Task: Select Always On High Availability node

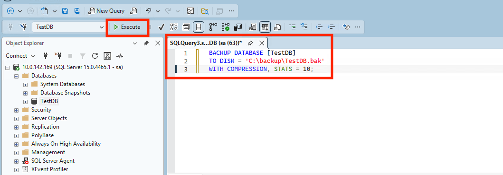Action: click(x=66, y=144)
